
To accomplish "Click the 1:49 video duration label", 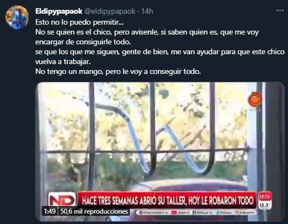I will (x=49, y=211).
